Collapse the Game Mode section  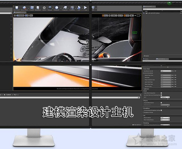[x=143, y=69]
